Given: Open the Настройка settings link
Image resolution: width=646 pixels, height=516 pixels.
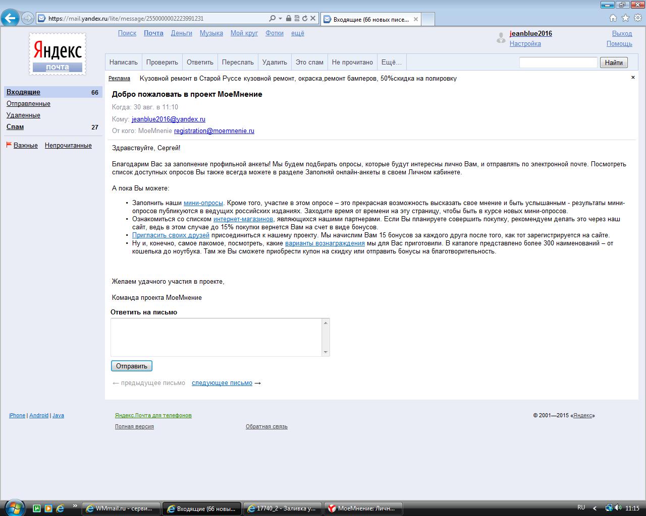Looking at the screenshot, I should 525,43.
